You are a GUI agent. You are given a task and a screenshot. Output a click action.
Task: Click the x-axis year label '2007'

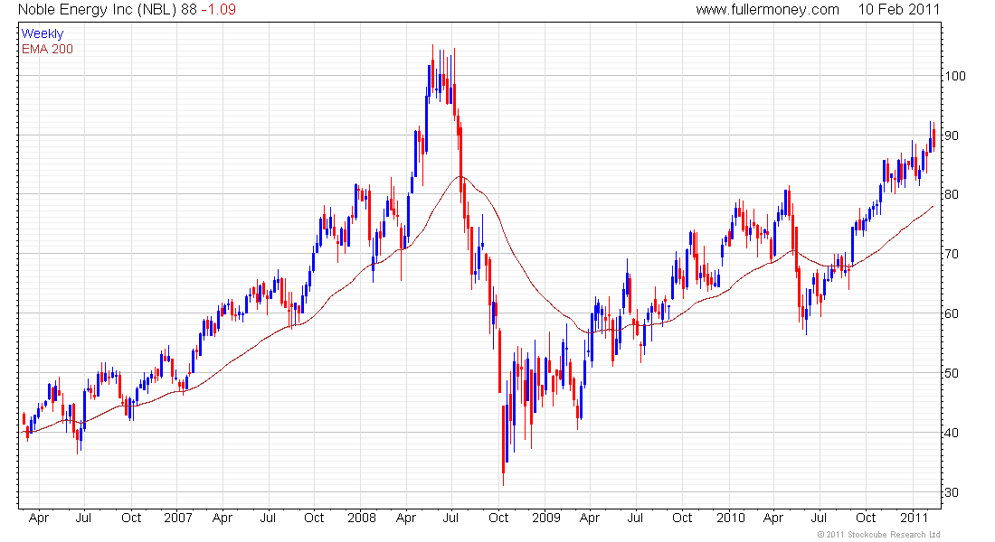coord(177,518)
